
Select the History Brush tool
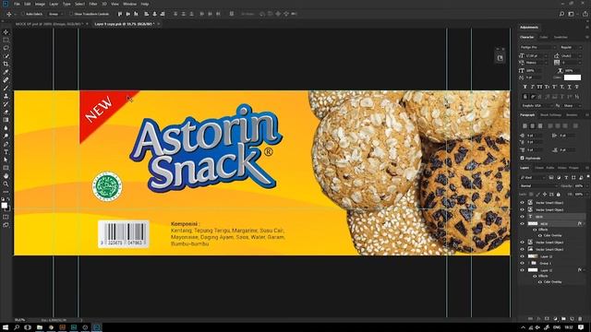pyautogui.click(x=6, y=104)
